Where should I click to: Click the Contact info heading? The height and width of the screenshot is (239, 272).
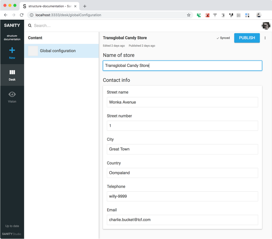coord(116,80)
